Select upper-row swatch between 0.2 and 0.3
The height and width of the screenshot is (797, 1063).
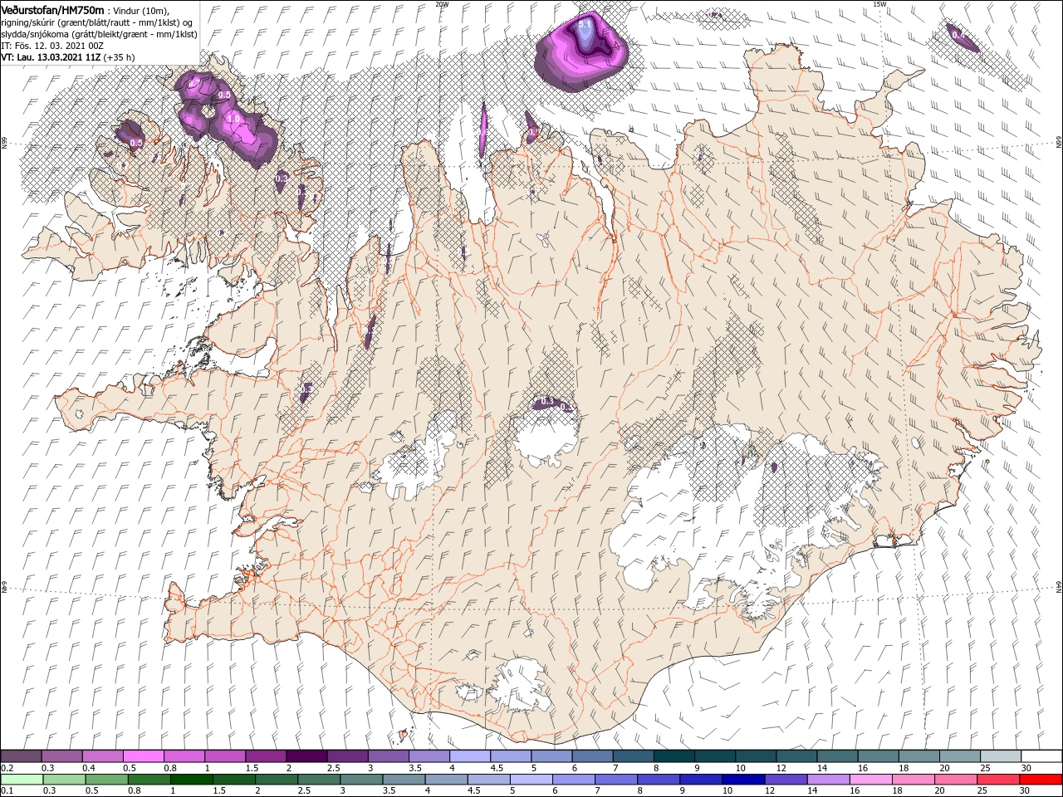[x=21, y=756]
